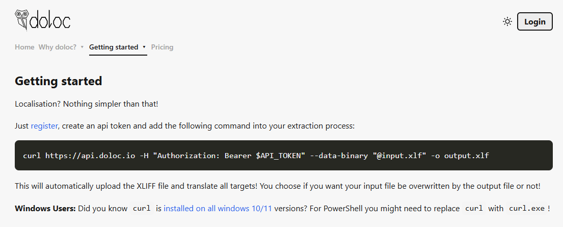
Task: Click the curl command code block
Action: tap(284, 155)
